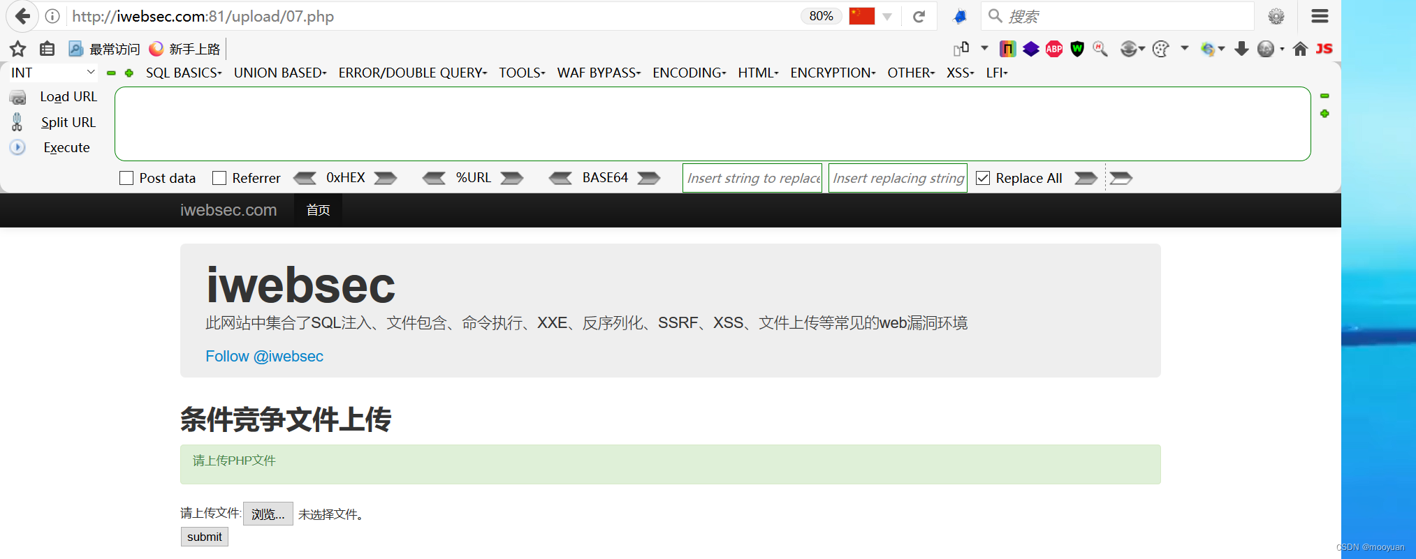This screenshot has width=1416, height=559.
Task: Click the green-yellow refresh arrows icon
Action: pyautogui.click(x=1208, y=49)
